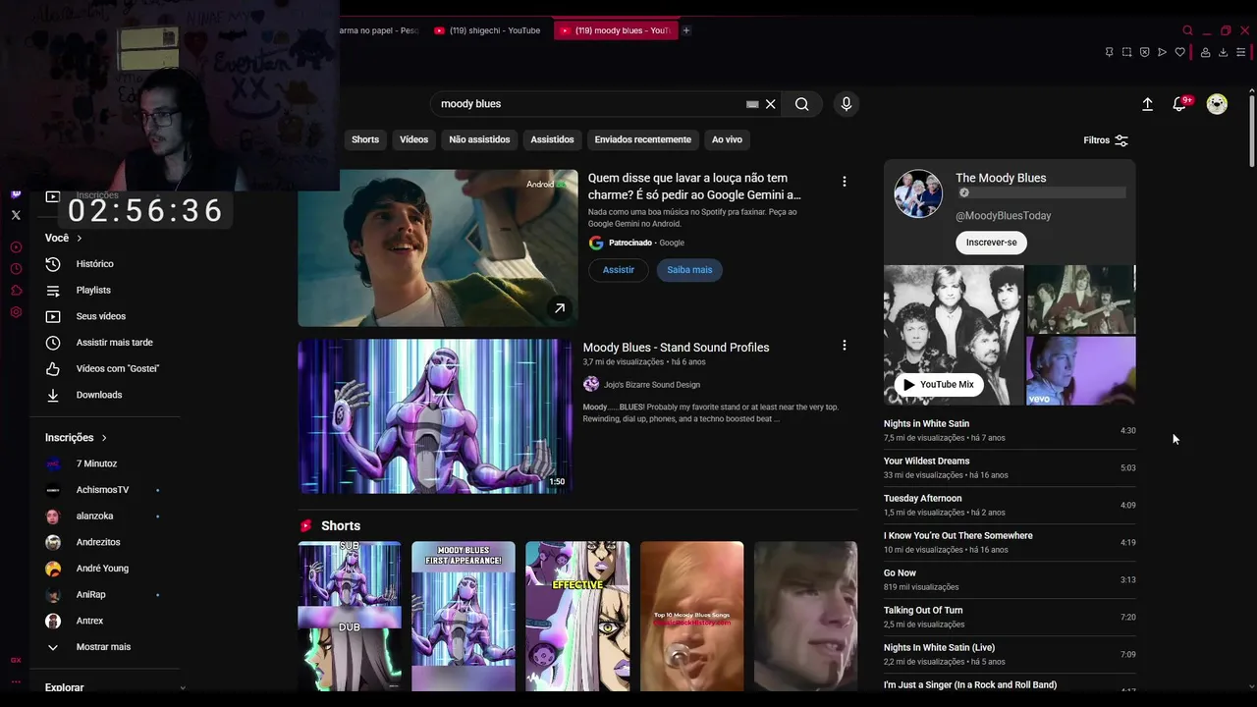This screenshot has height=707, width=1257.
Task: Open browser downloads toolbar icon
Action: pos(1223,52)
